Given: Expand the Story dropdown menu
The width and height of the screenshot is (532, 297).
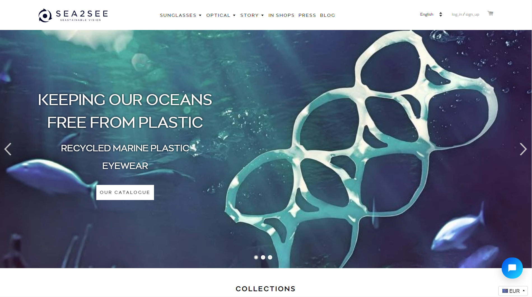Looking at the screenshot, I should 252,15.
